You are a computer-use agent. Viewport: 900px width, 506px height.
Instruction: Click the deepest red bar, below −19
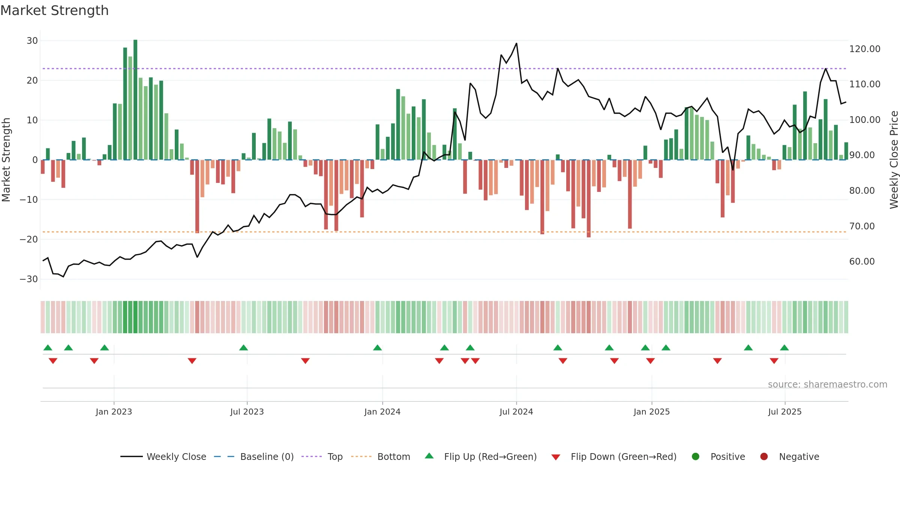589,199
